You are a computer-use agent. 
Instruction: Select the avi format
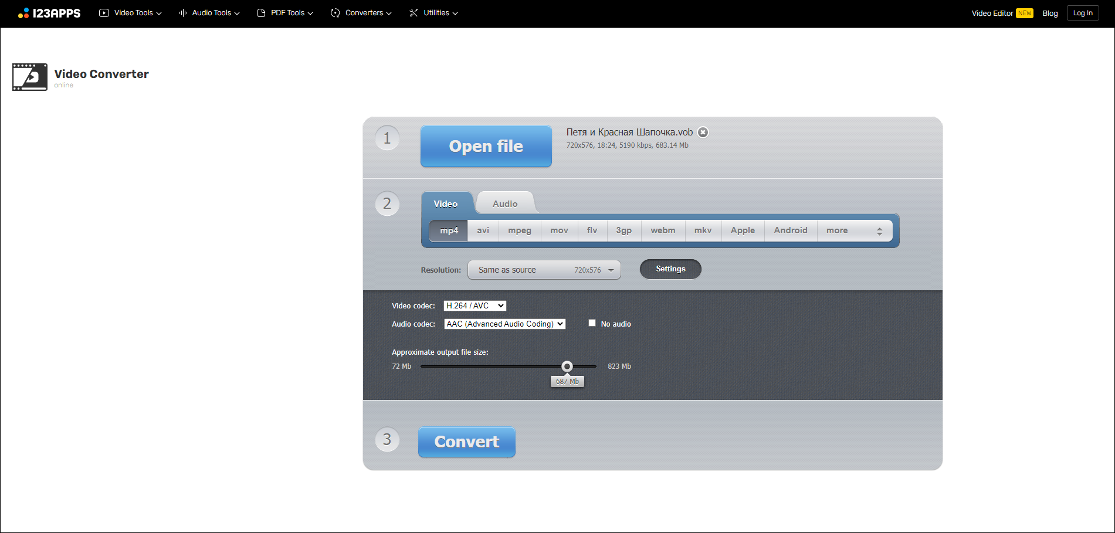pyautogui.click(x=483, y=230)
